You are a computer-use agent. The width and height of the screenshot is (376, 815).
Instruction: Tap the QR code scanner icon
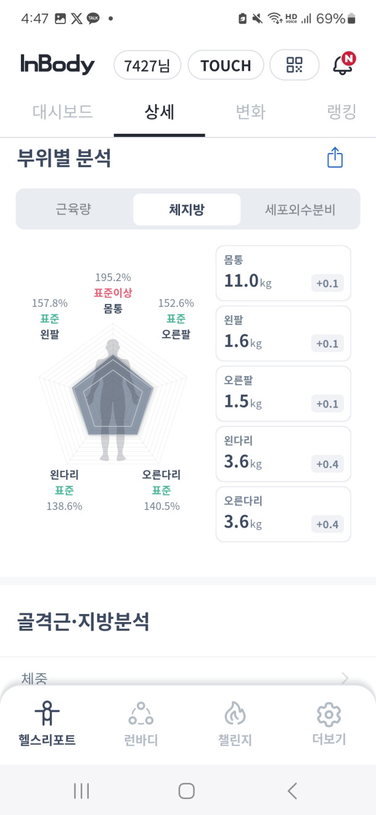[x=295, y=65]
